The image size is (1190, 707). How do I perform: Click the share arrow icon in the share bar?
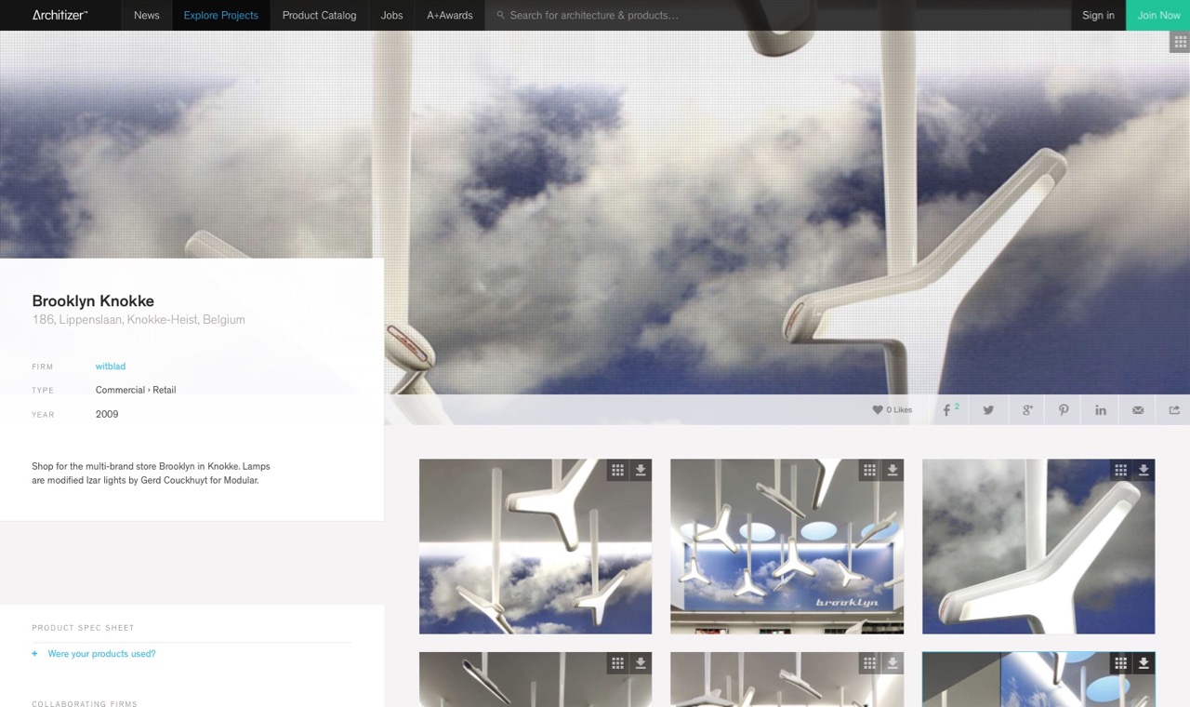pos(1174,409)
